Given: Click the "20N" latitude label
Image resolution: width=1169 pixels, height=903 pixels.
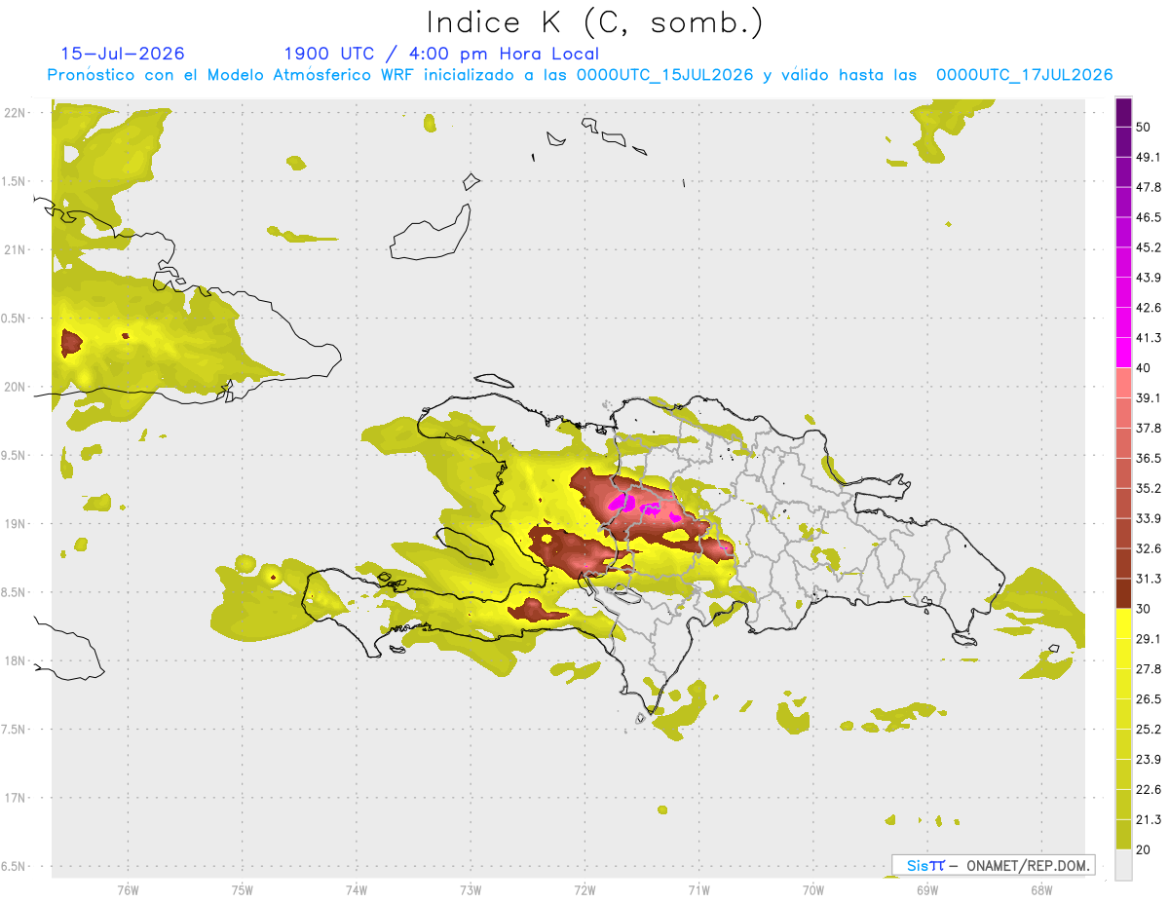Looking at the screenshot, I should coord(16,387).
